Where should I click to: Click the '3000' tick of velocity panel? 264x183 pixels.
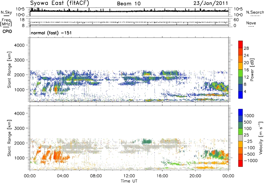(19, 128)
